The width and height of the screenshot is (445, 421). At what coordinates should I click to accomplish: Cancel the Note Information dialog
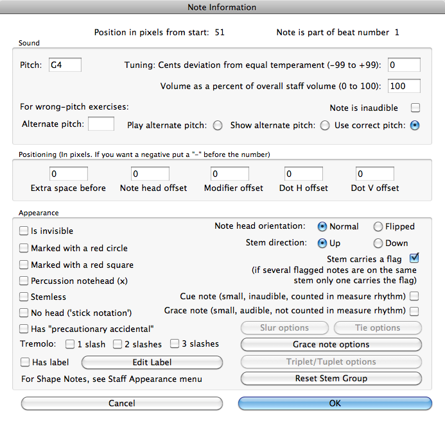tap(122, 403)
